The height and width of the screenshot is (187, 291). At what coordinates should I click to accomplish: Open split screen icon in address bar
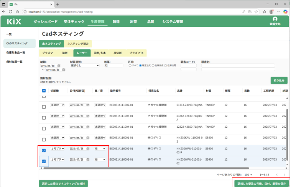pyautogui.click(x=250, y=12)
